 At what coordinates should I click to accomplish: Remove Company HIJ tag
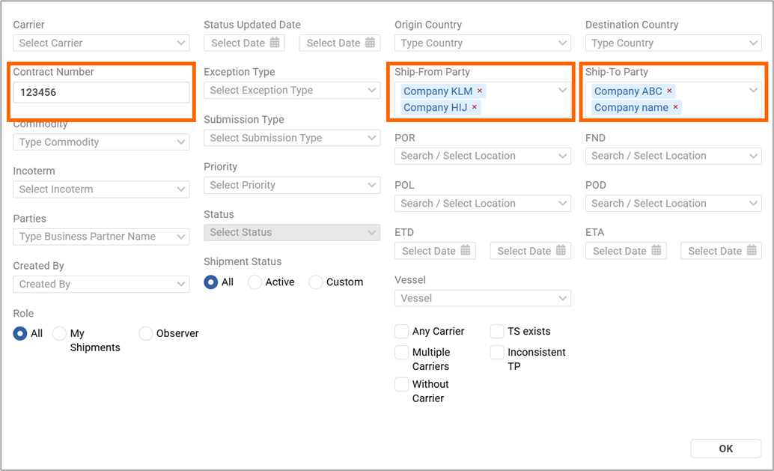pyautogui.click(x=475, y=107)
